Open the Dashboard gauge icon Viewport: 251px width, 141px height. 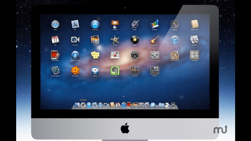point(135,55)
